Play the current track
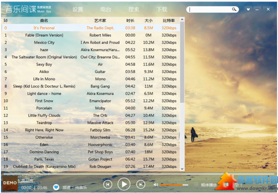Image resolution: width=278 pixels, height=193 pixels. [x=124, y=184]
